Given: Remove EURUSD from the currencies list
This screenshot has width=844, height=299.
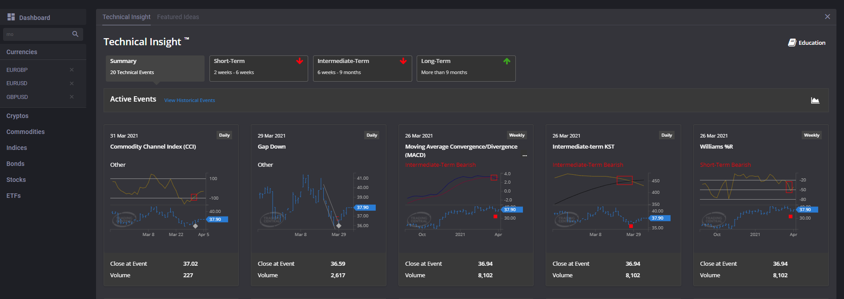Looking at the screenshot, I should click(72, 83).
